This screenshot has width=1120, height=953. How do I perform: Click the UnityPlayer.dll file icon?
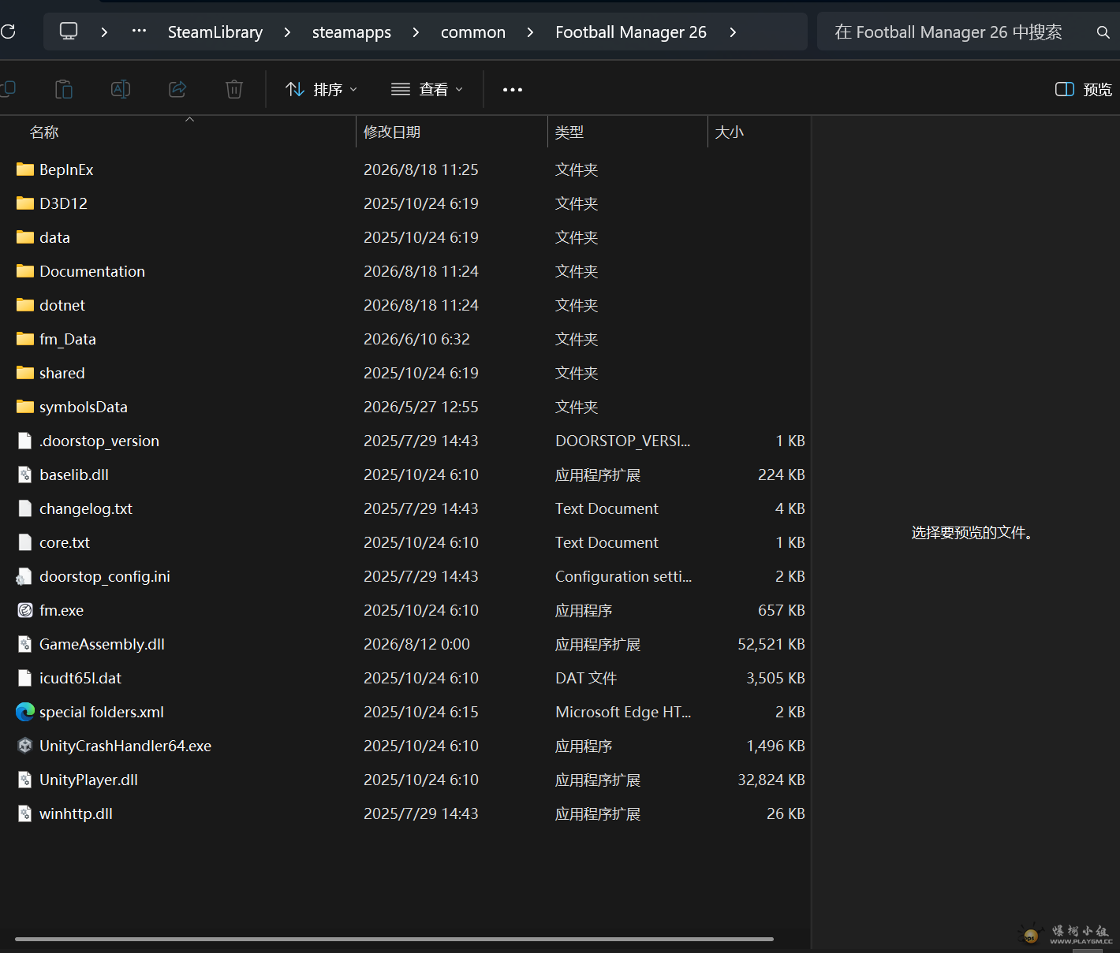tap(25, 780)
